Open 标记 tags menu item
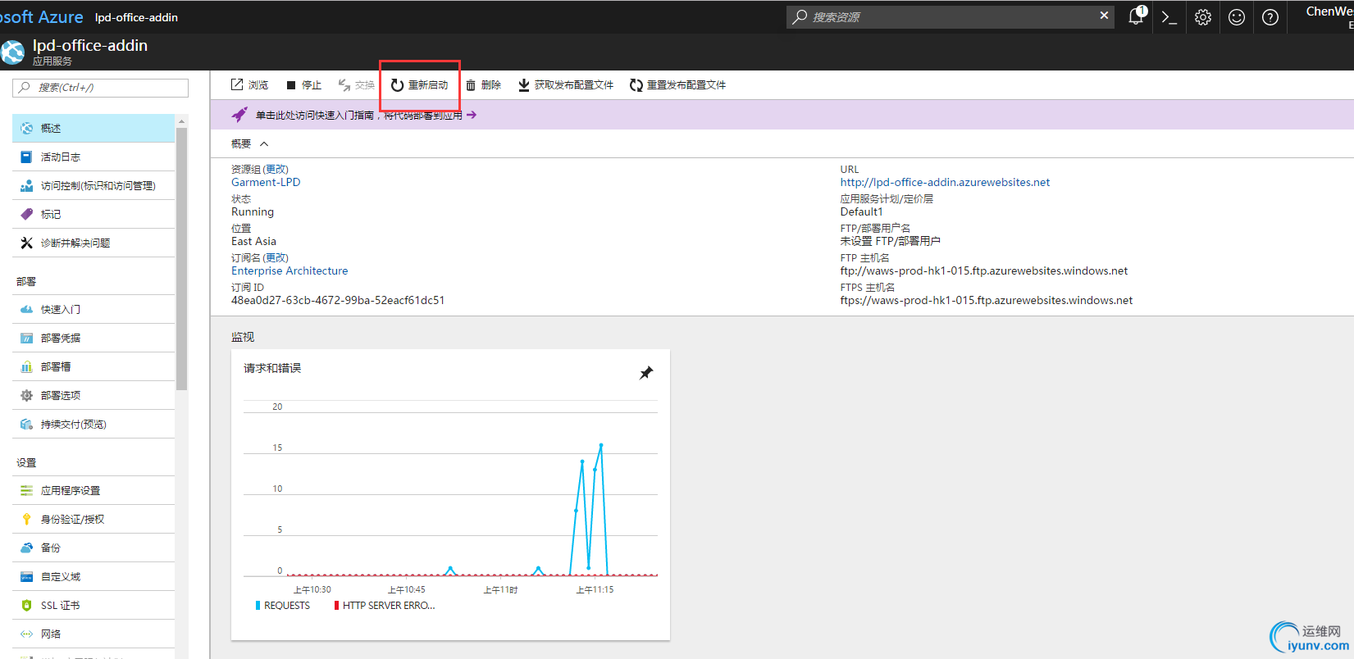This screenshot has height=659, width=1354. pos(93,215)
